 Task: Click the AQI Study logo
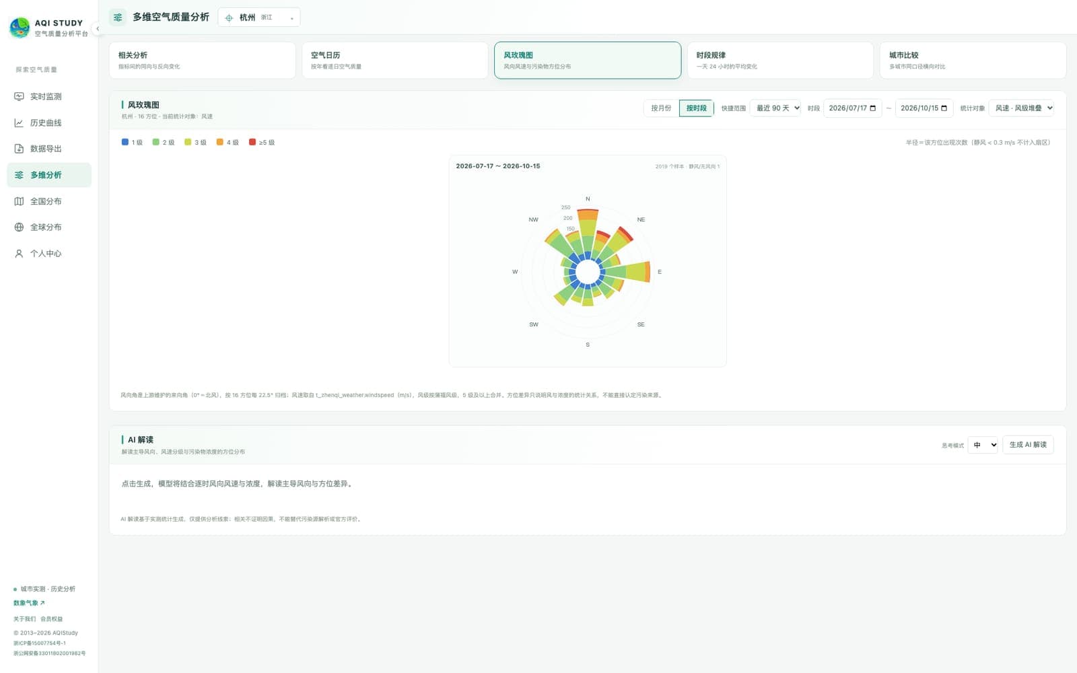point(20,28)
